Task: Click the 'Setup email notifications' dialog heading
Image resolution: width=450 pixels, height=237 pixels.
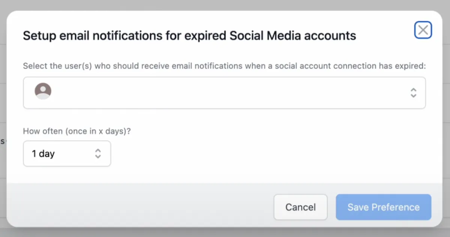Action: [189, 36]
